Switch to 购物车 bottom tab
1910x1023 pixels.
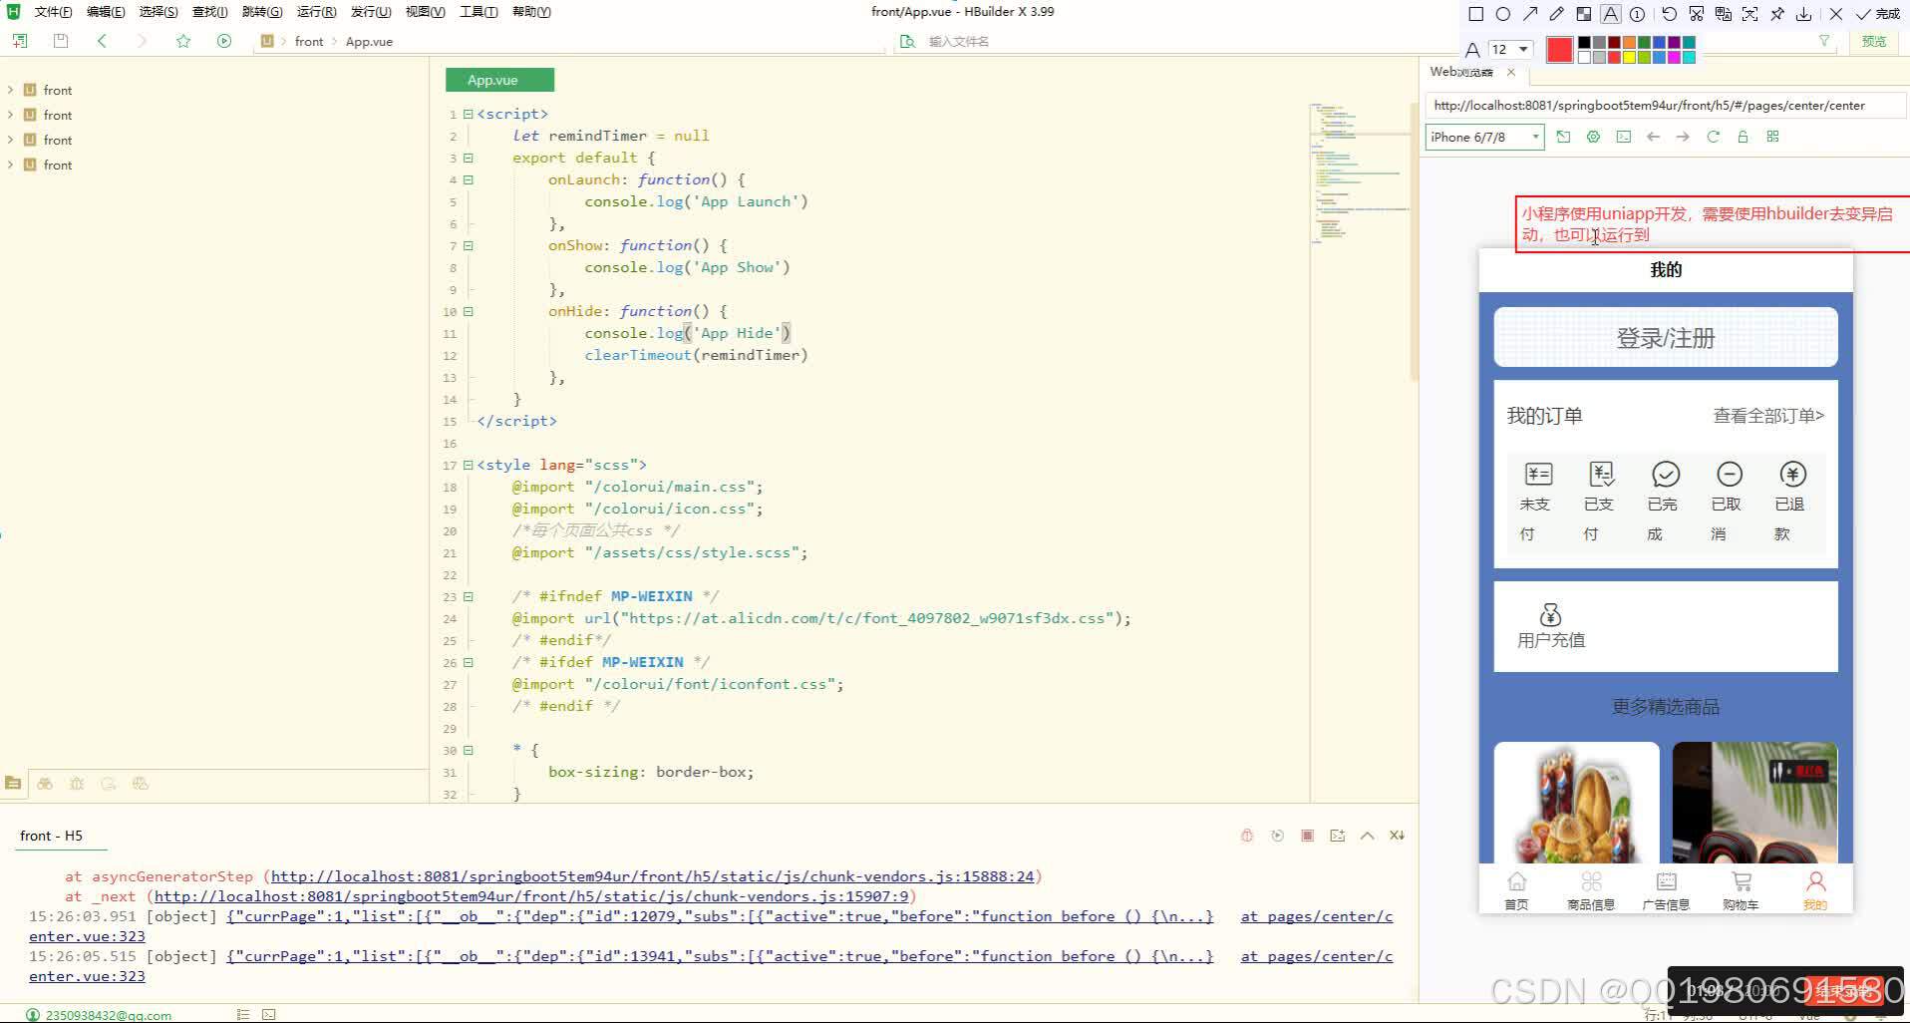tap(1741, 890)
